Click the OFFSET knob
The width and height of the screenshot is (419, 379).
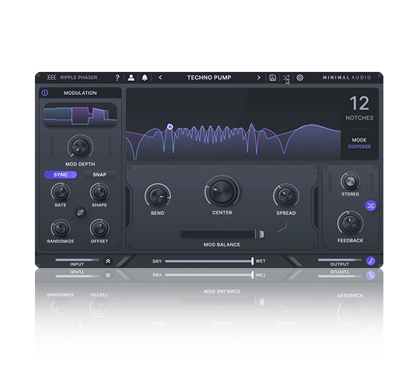(x=99, y=228)
